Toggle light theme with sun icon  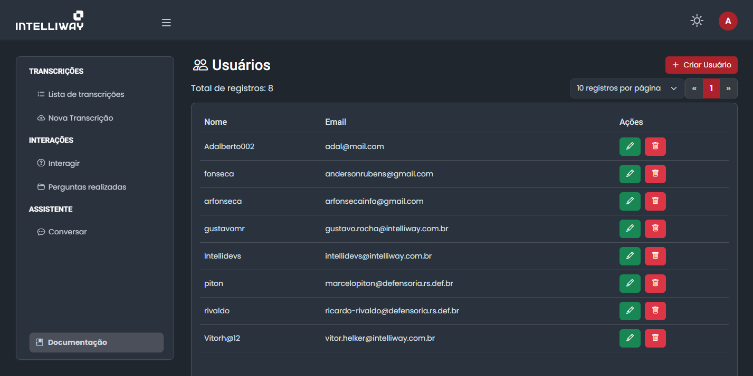(697, 21)
